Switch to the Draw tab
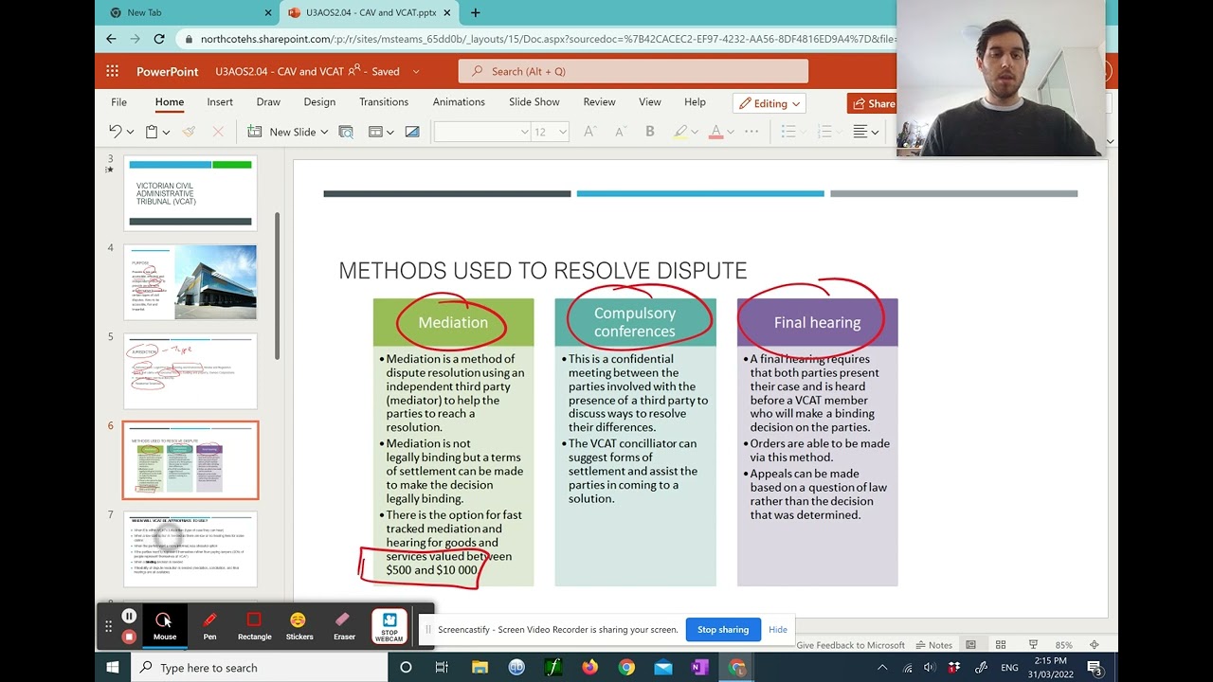 click(268, 102)
